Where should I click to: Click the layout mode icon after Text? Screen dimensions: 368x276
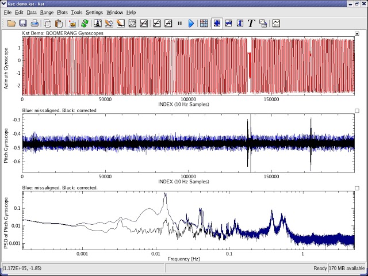coord(263,23)
